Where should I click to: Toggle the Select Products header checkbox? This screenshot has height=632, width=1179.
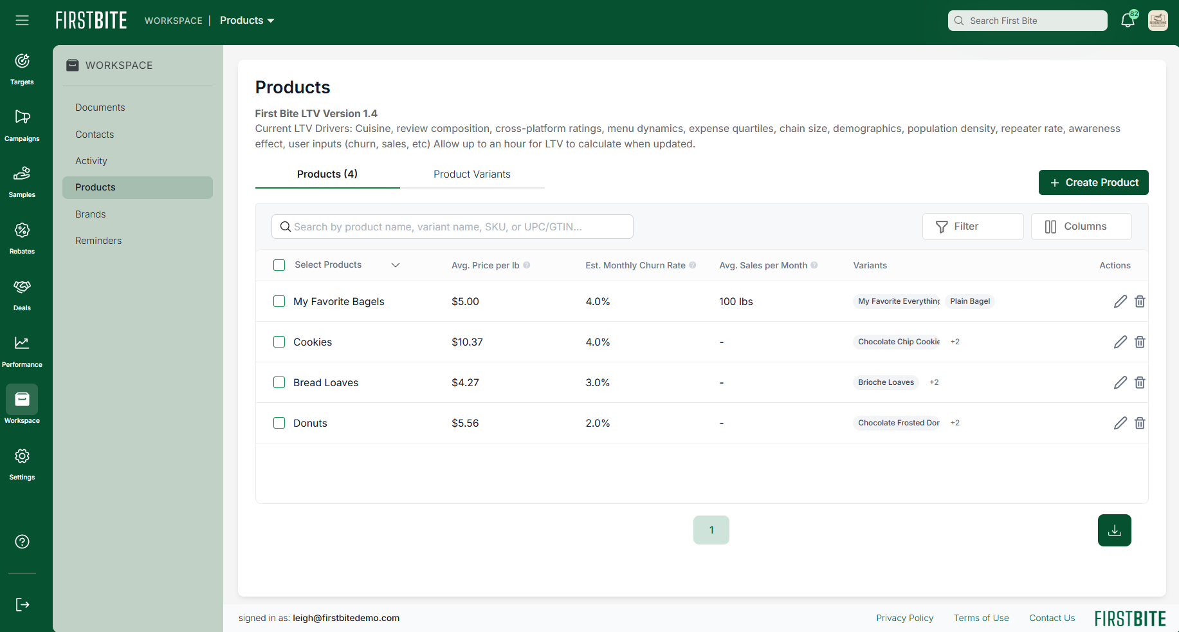click(x=279, y=265)
